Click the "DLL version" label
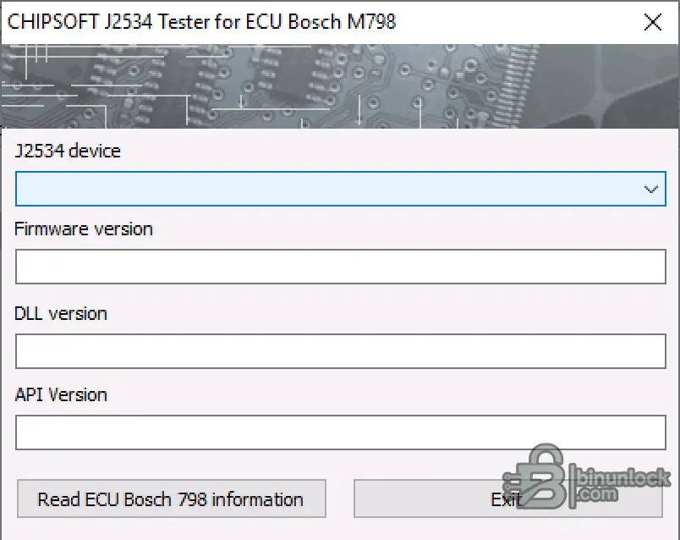The image size is (680, 540). [61, 313]
